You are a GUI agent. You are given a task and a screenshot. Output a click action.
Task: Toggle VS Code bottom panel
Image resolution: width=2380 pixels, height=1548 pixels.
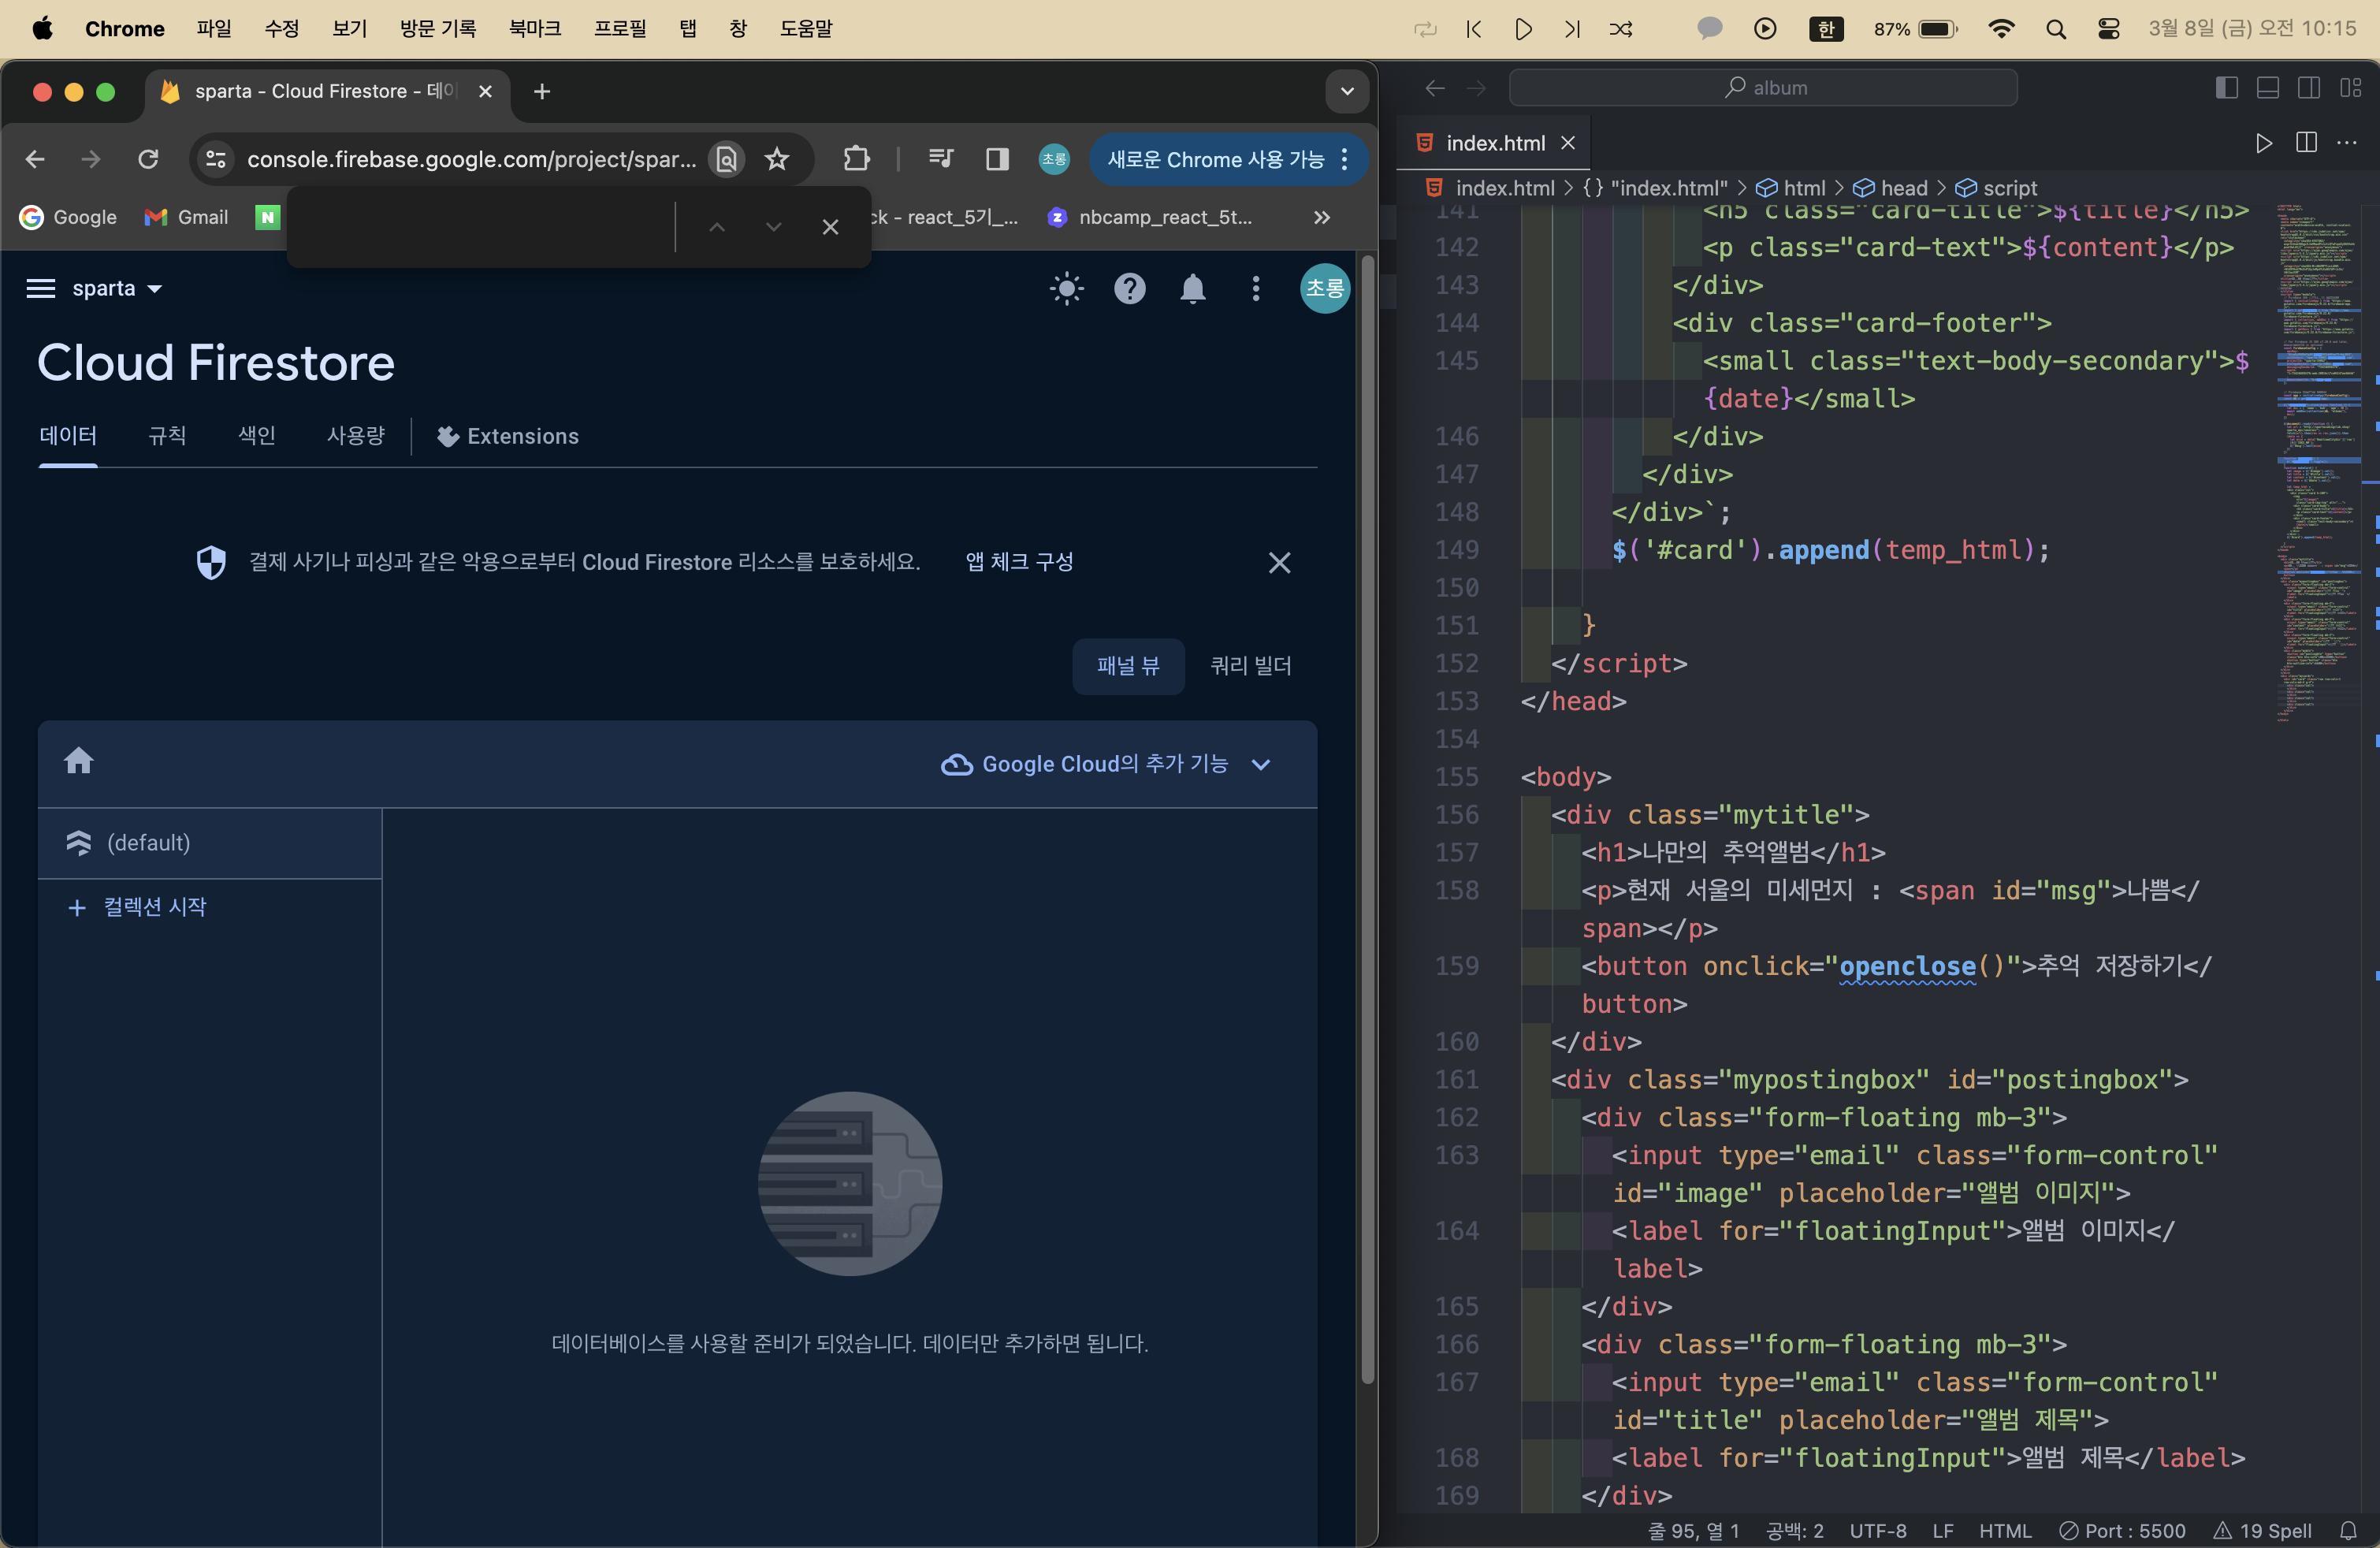(2268, 88)
